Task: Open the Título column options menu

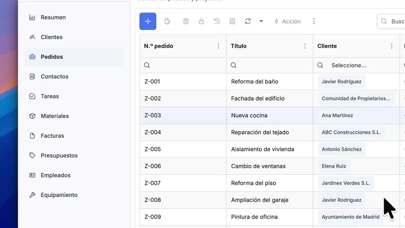Action: pos(305,46)
